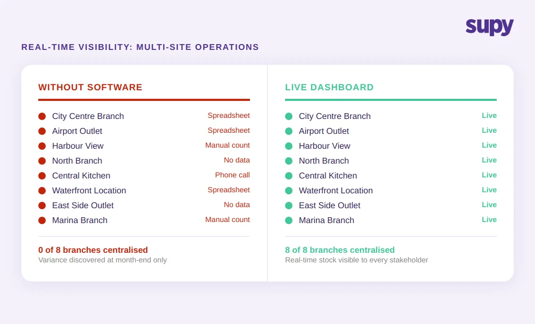The height and width of the screenshot is (324, 535).
Task: Click the red dot beside Airport Outlet
Action: (x=42, y=131)
